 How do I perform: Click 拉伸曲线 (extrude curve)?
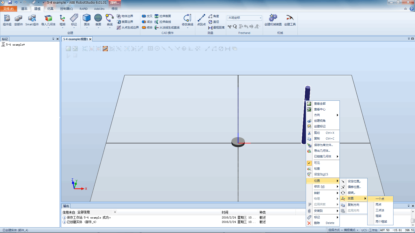coord(163,22)
